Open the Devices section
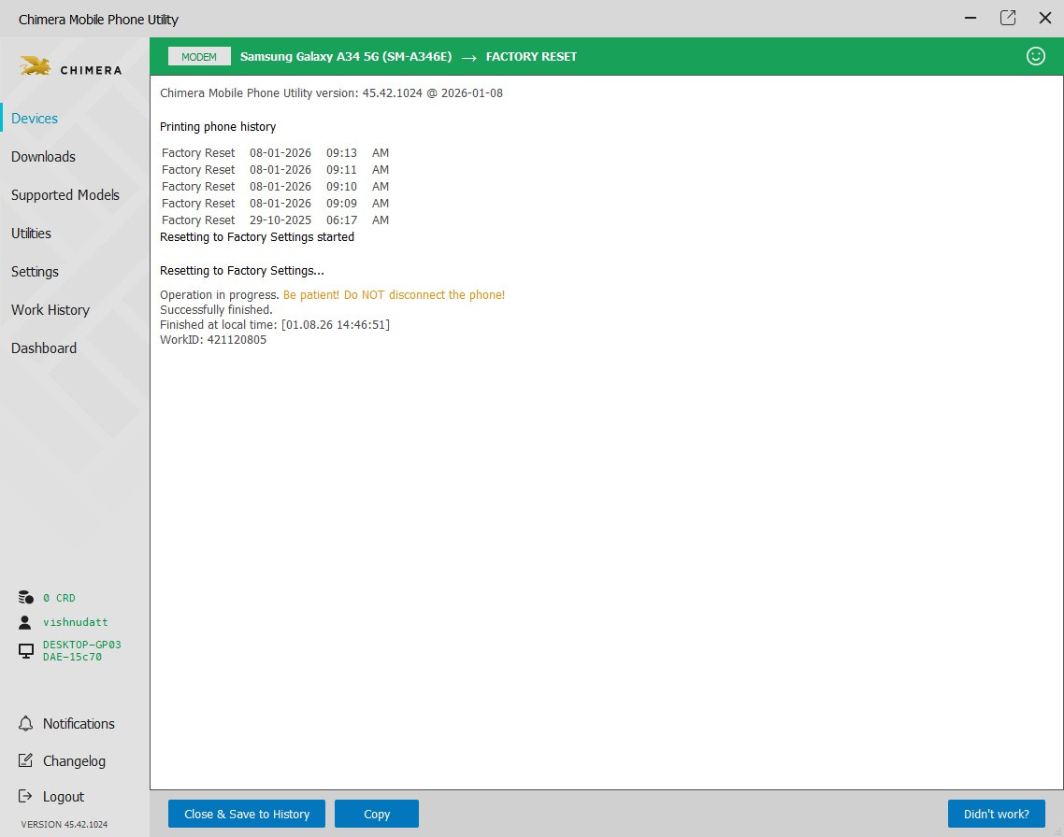Screen dimensions: 1064x837 (35, 119)
